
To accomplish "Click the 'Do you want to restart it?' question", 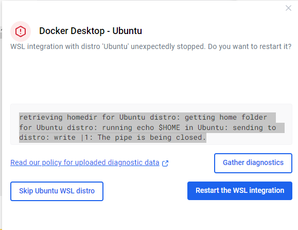I will 250,46.
